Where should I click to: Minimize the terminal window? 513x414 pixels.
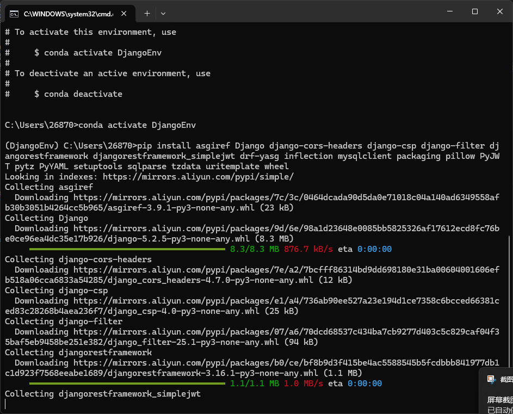pyautogui.click(x=450, y=11)
